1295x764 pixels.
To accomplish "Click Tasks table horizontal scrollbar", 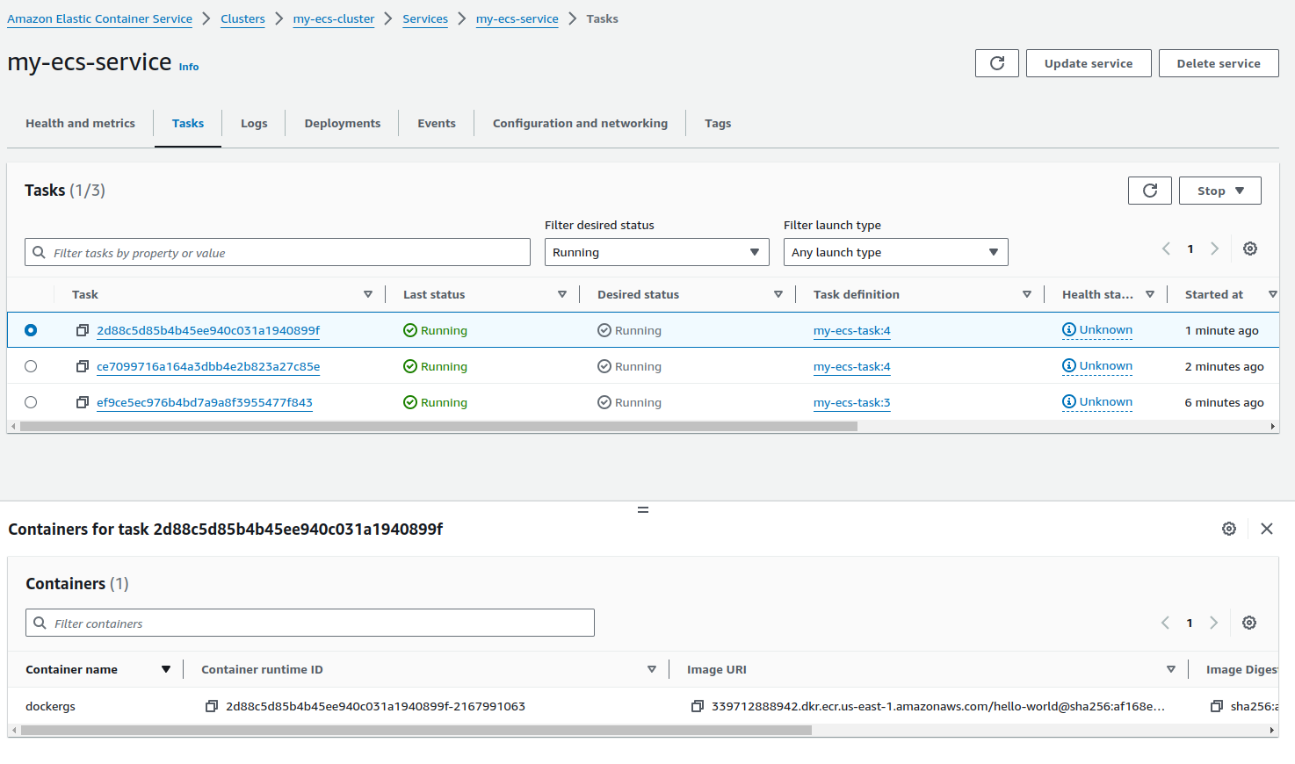I will [x=438, y=426].
